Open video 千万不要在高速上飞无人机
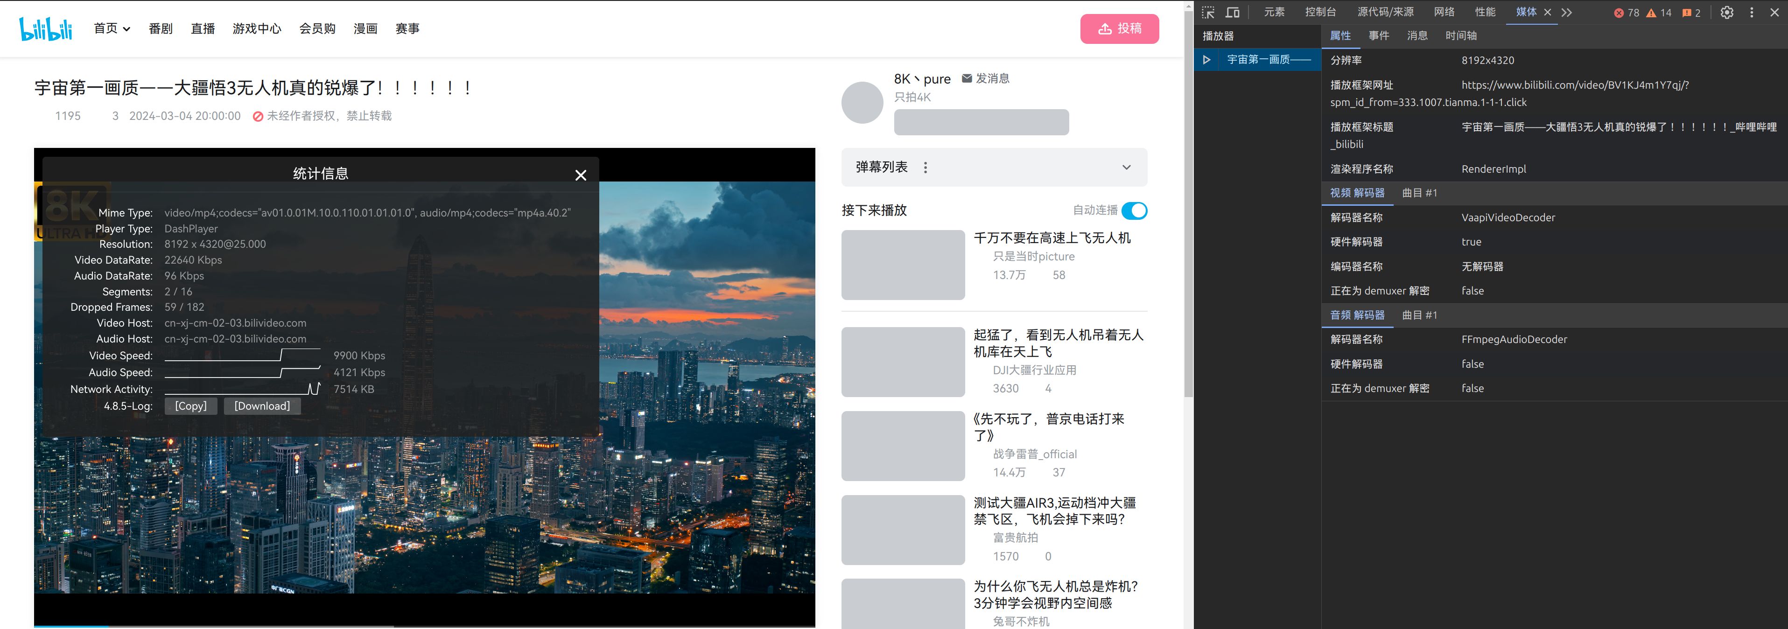The image size is (1788, 629). (1052, 238)
